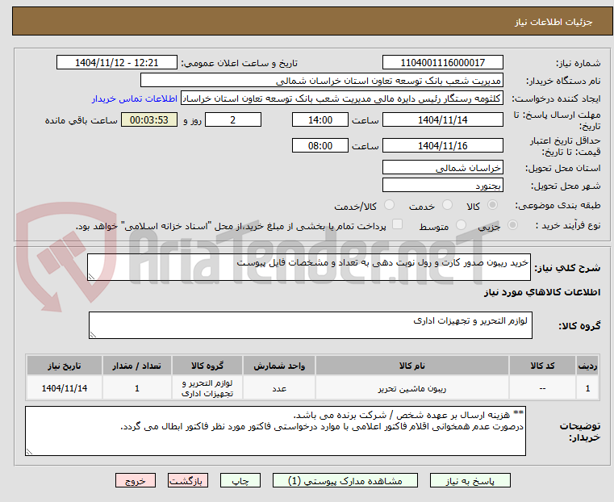The width and height of the screenshot is (614, 502).
Task: Select the کالا/خدمت radio button
Action: coord(389,205)
